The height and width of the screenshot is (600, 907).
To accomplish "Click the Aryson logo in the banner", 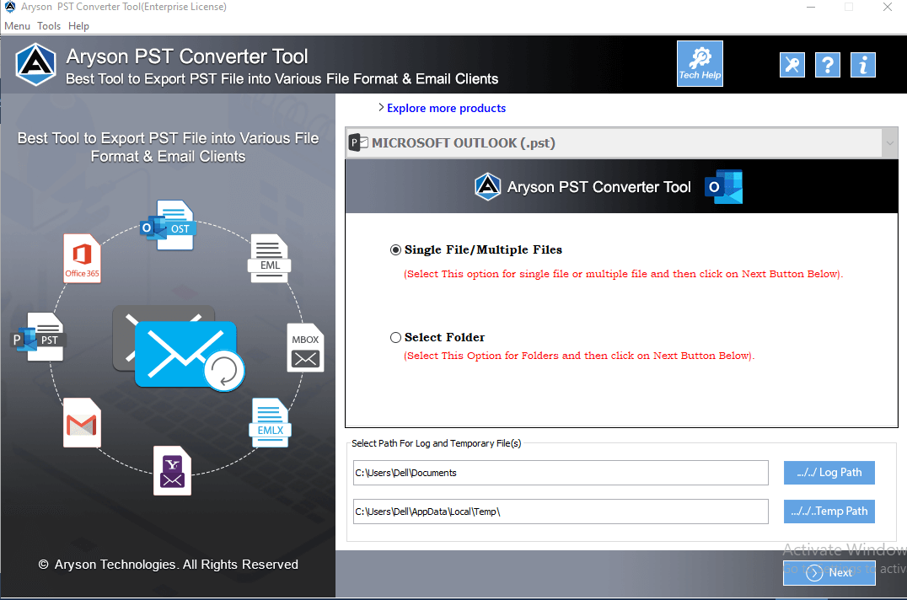I will [x=487, y=187].
